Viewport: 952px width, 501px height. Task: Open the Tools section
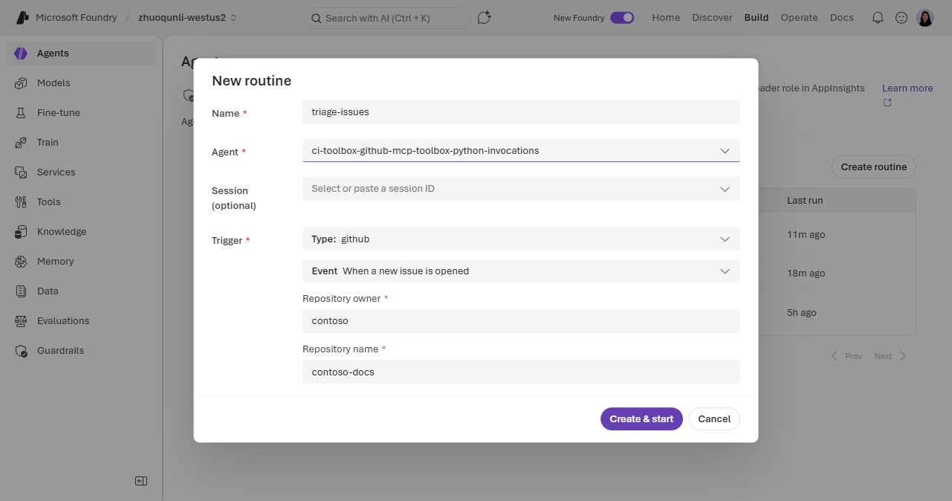click(x=81, y=202)
